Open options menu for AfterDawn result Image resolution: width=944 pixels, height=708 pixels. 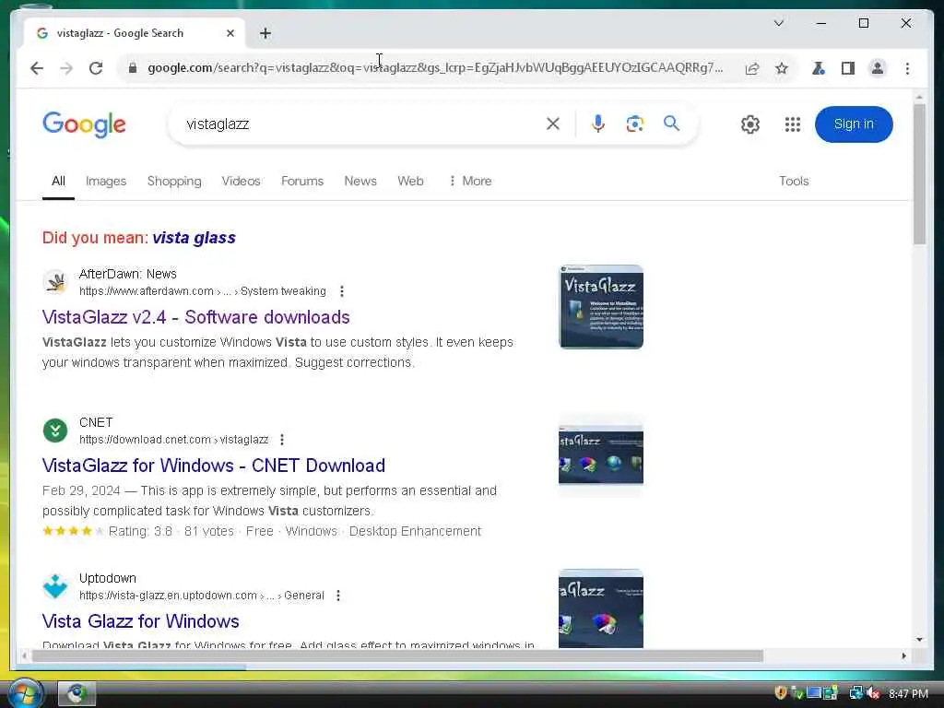342,291
